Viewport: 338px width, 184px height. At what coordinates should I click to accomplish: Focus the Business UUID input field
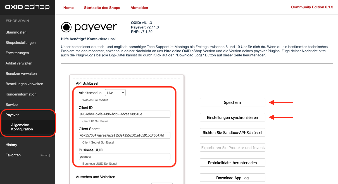[x=125, y=157]
